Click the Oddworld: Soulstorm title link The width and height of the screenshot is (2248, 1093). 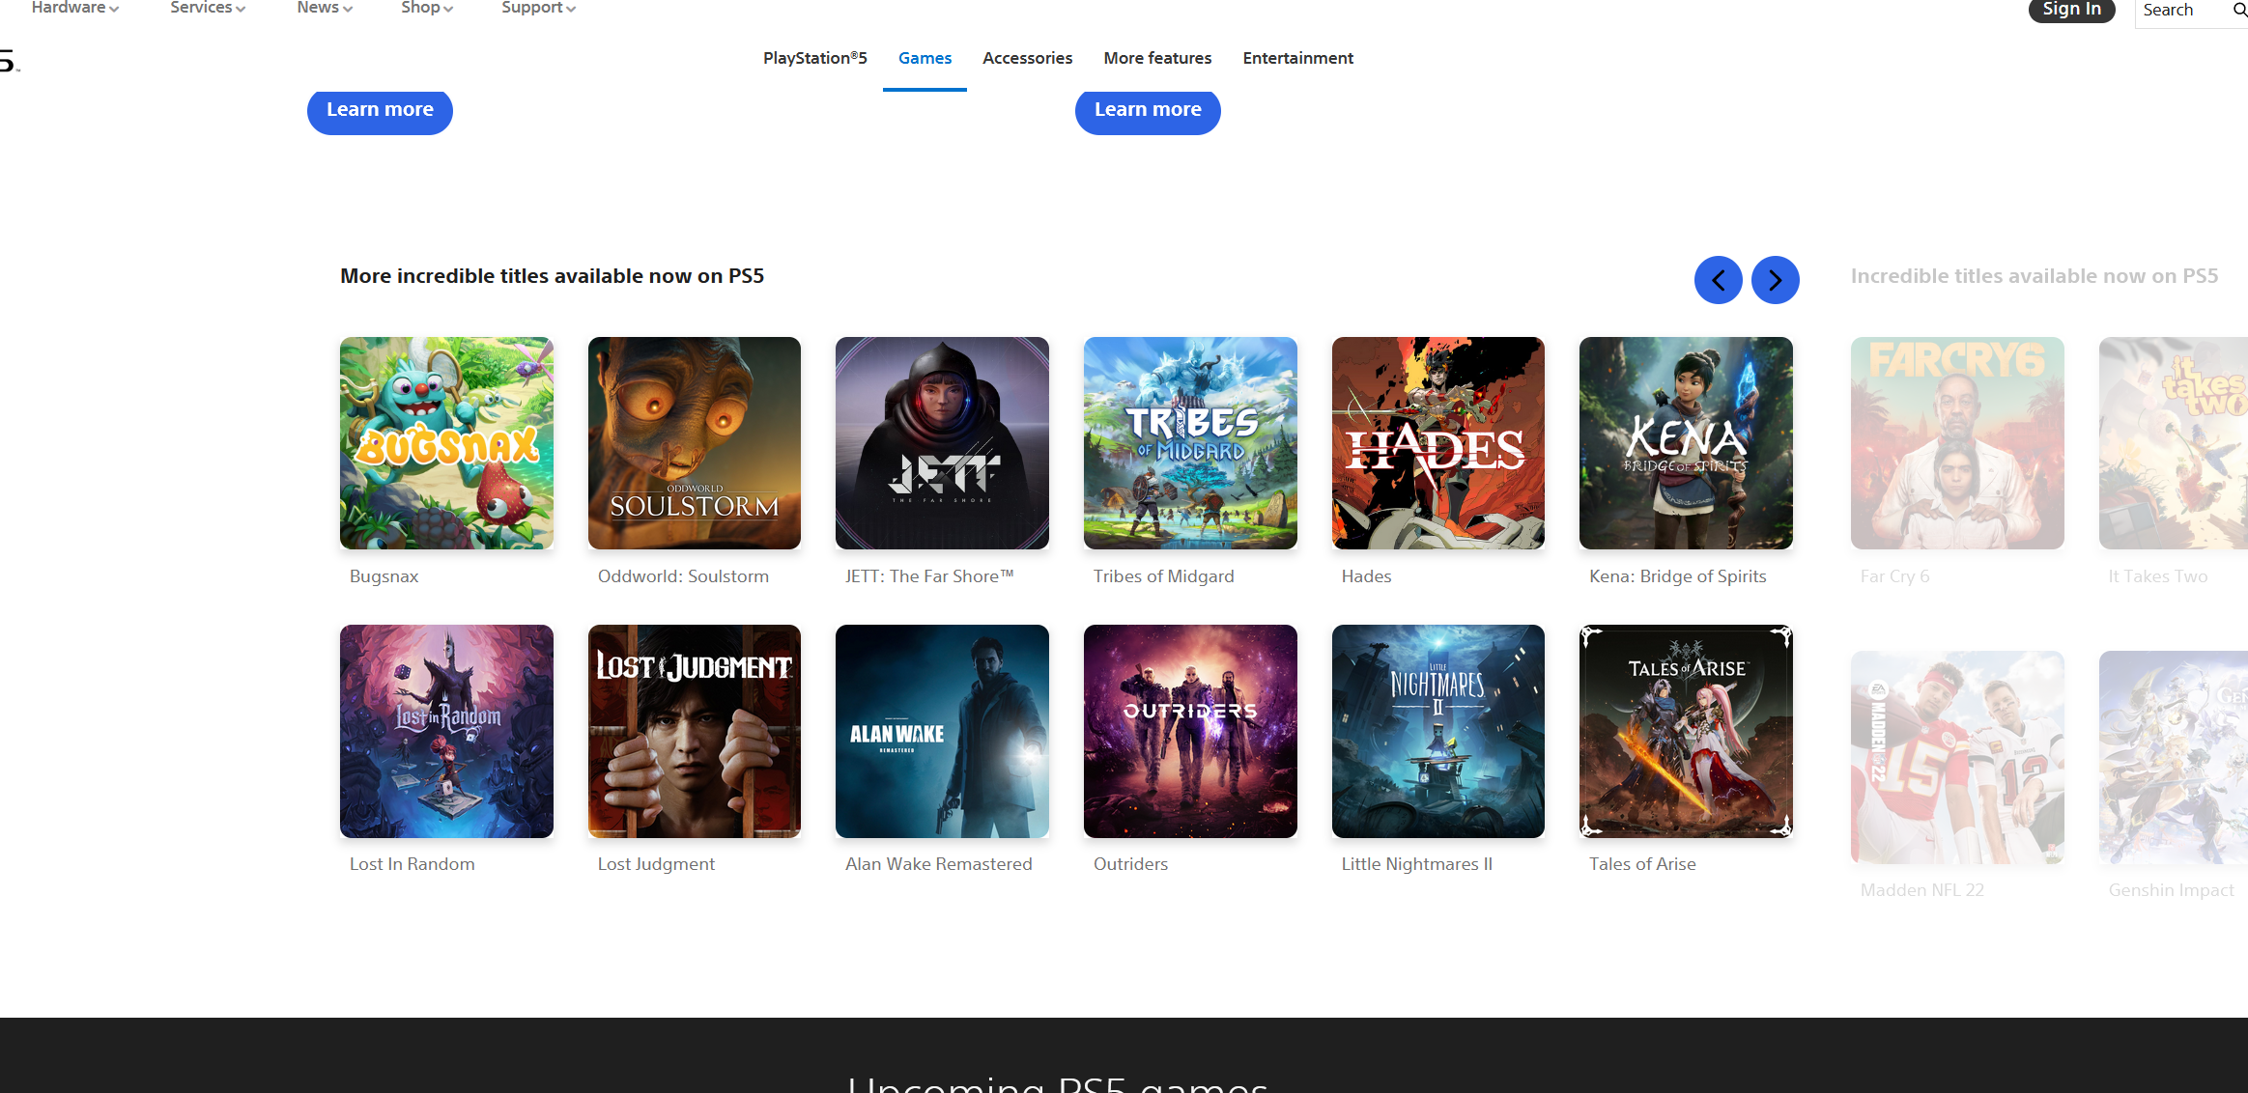[x=683, y=576]
